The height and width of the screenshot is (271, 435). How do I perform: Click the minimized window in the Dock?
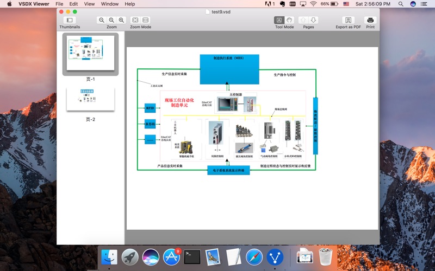[x=304, y=256]
